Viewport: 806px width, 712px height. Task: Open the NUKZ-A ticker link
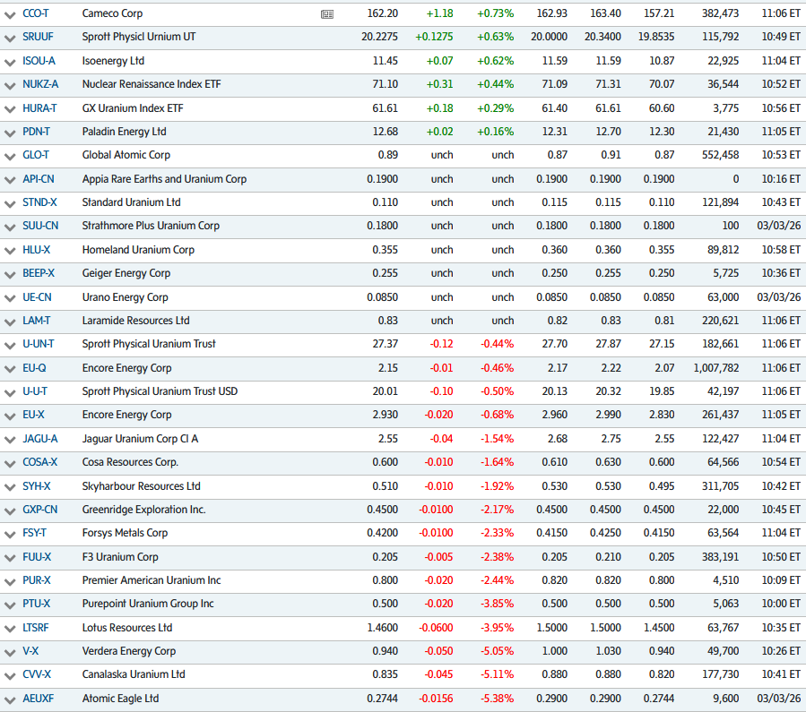tap(40, 84)
